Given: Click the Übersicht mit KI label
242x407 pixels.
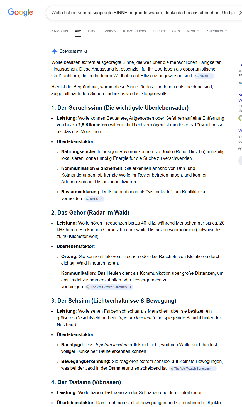Looking at the screenshot, I should coord(73,51).
